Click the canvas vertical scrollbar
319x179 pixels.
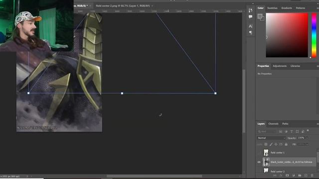click(x=244, y=101)
